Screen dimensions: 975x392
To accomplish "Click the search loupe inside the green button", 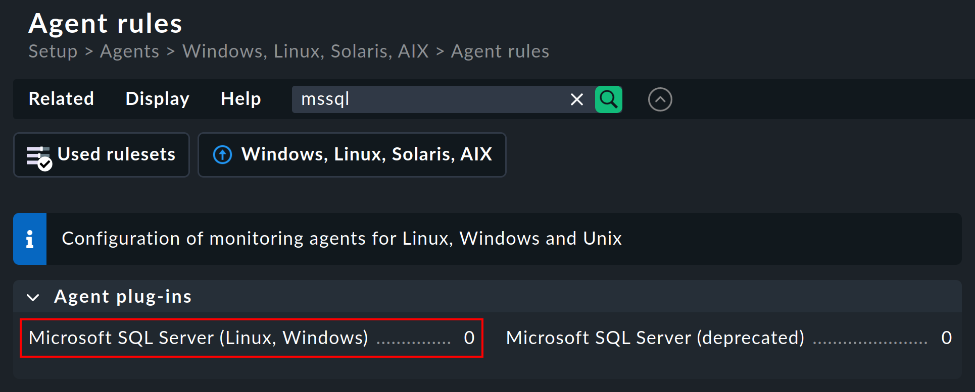I will tap(608, 99).
